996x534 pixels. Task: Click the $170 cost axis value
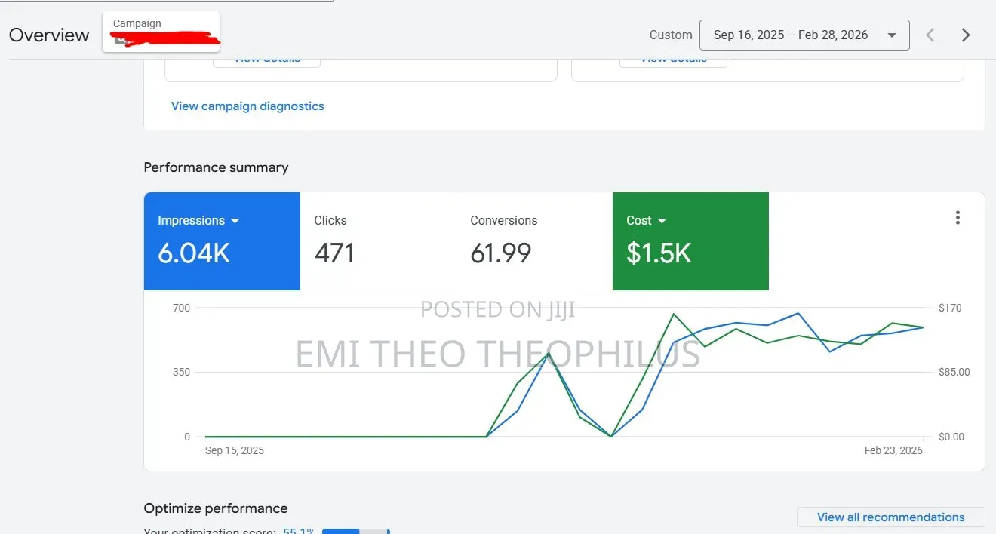(950, 308)
